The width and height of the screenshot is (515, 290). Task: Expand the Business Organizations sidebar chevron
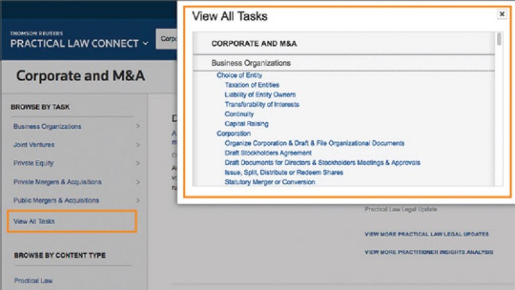click(x=137, y=126)
